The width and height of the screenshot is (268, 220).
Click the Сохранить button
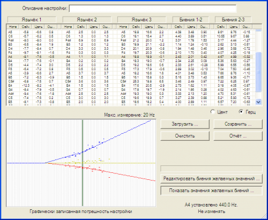238,124
